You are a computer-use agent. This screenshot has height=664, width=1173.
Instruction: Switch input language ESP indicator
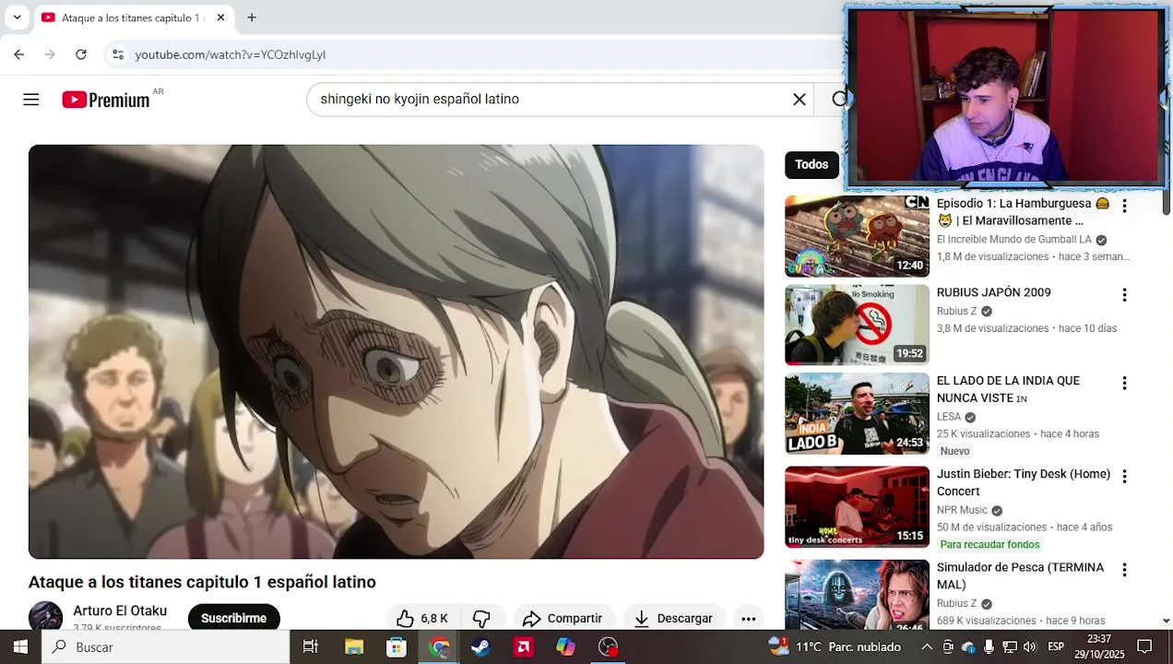[x=1056, y=646]
